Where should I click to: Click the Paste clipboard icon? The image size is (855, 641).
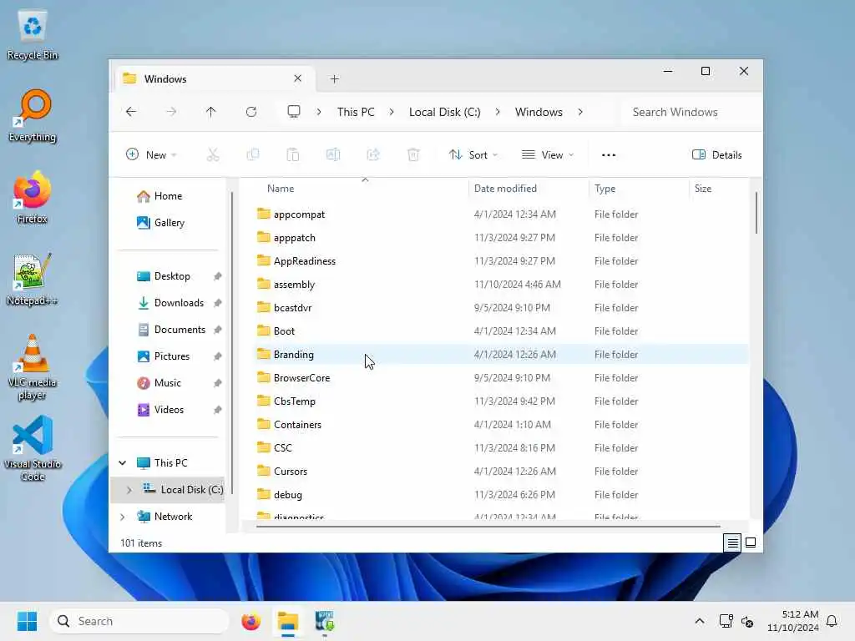(293, 154)
